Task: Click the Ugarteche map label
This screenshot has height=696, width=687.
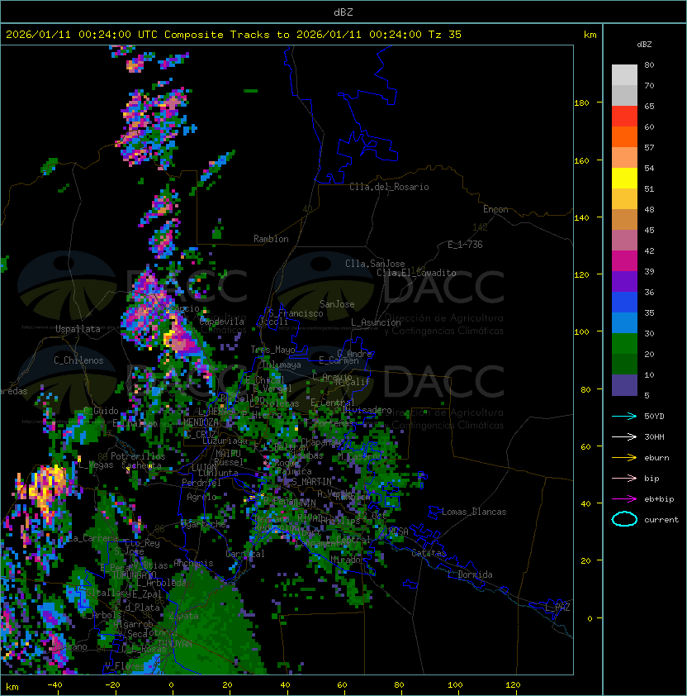Action: click(203, 524)
